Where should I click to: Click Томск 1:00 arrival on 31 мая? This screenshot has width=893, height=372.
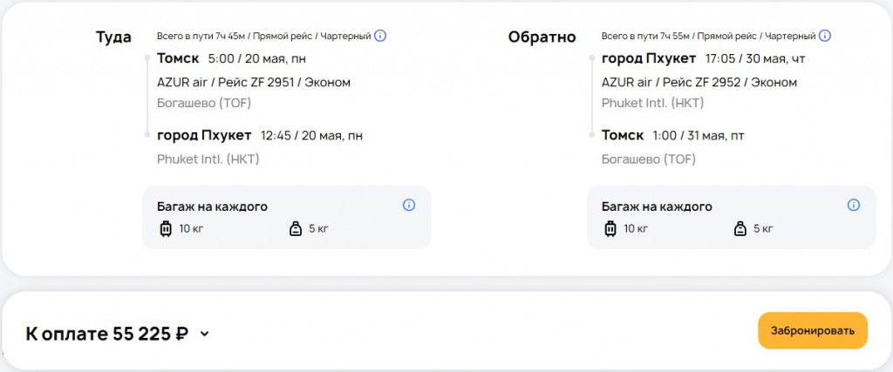pyautogui.click(x=672, y=135)
